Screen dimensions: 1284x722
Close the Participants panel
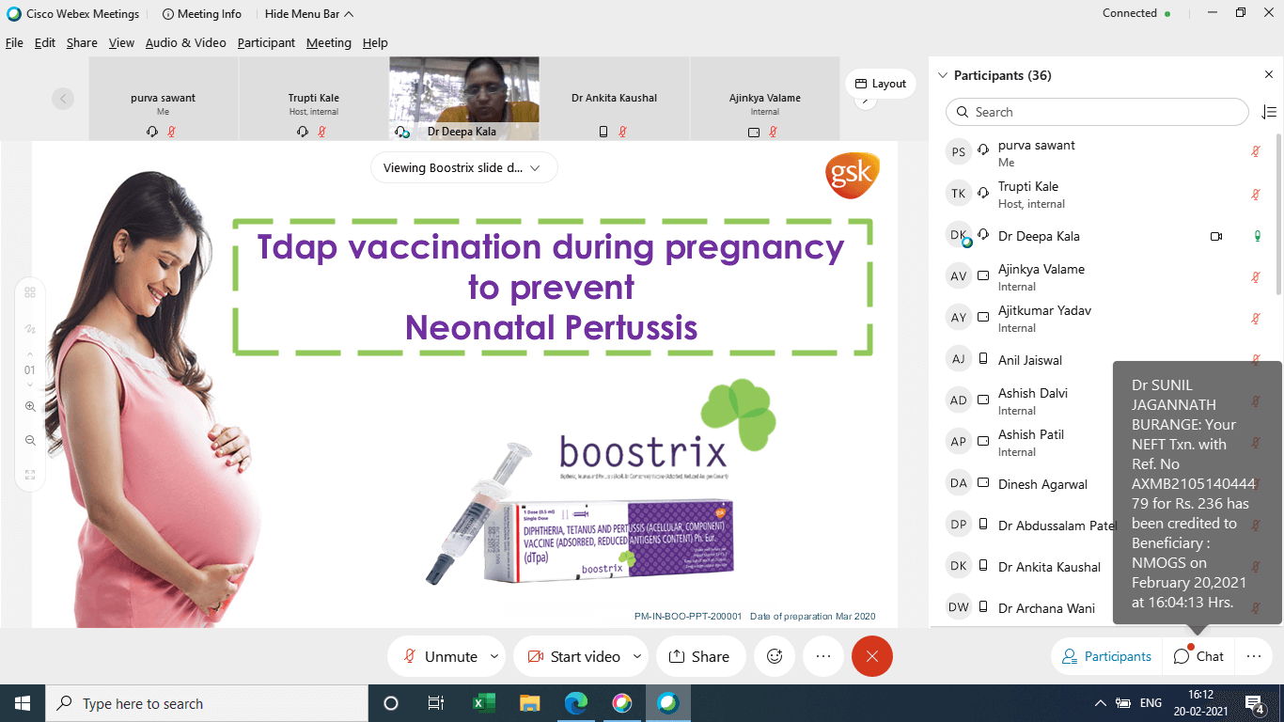tap(1268, 75)
